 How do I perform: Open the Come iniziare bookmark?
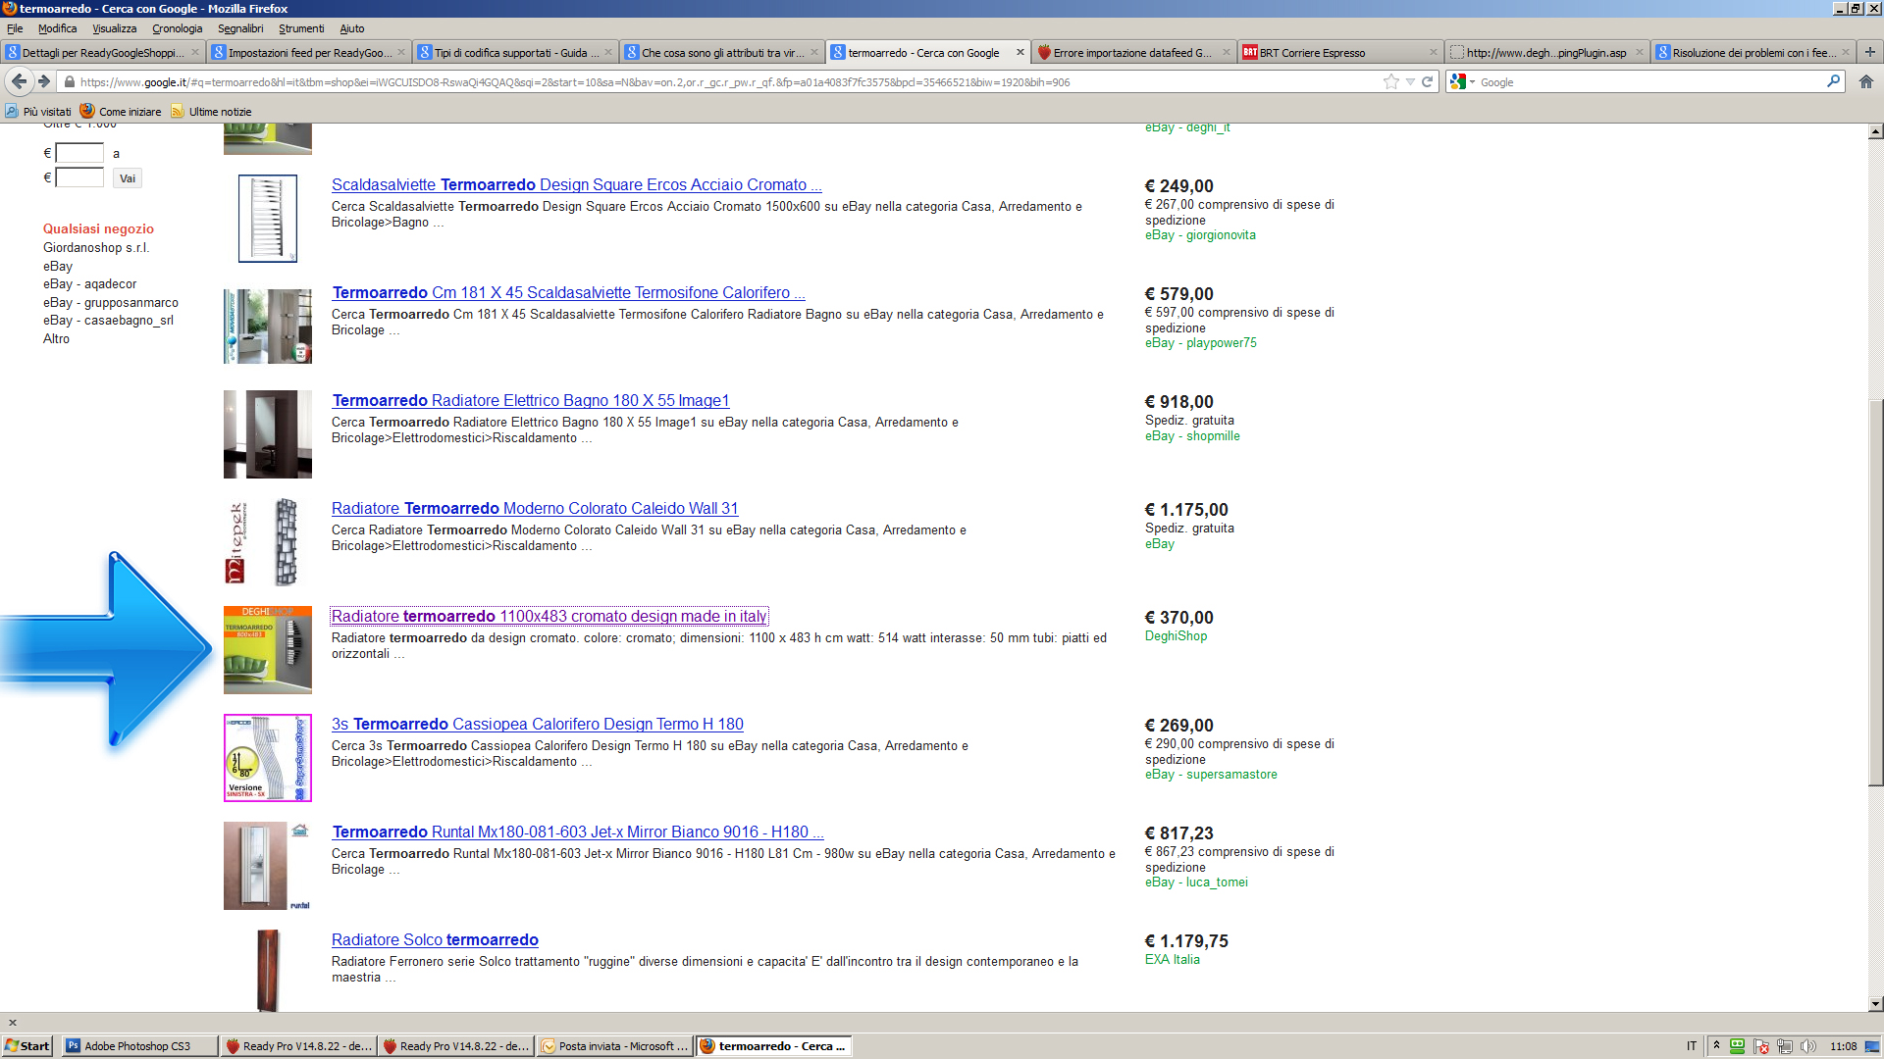pos(121,112)
